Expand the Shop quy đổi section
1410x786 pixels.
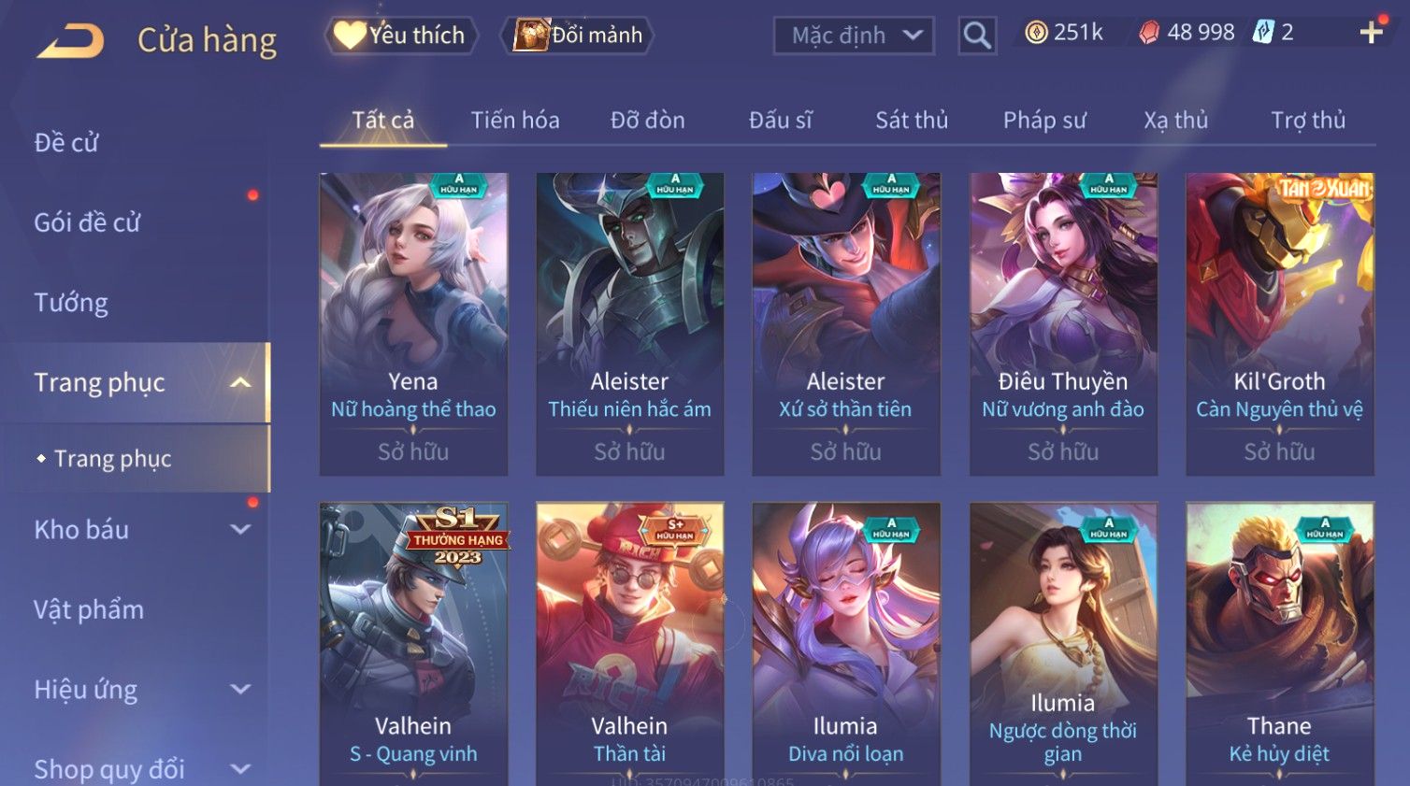(x=240, y=769)
